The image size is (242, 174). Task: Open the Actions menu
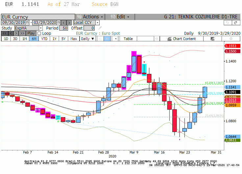[90, 17]
